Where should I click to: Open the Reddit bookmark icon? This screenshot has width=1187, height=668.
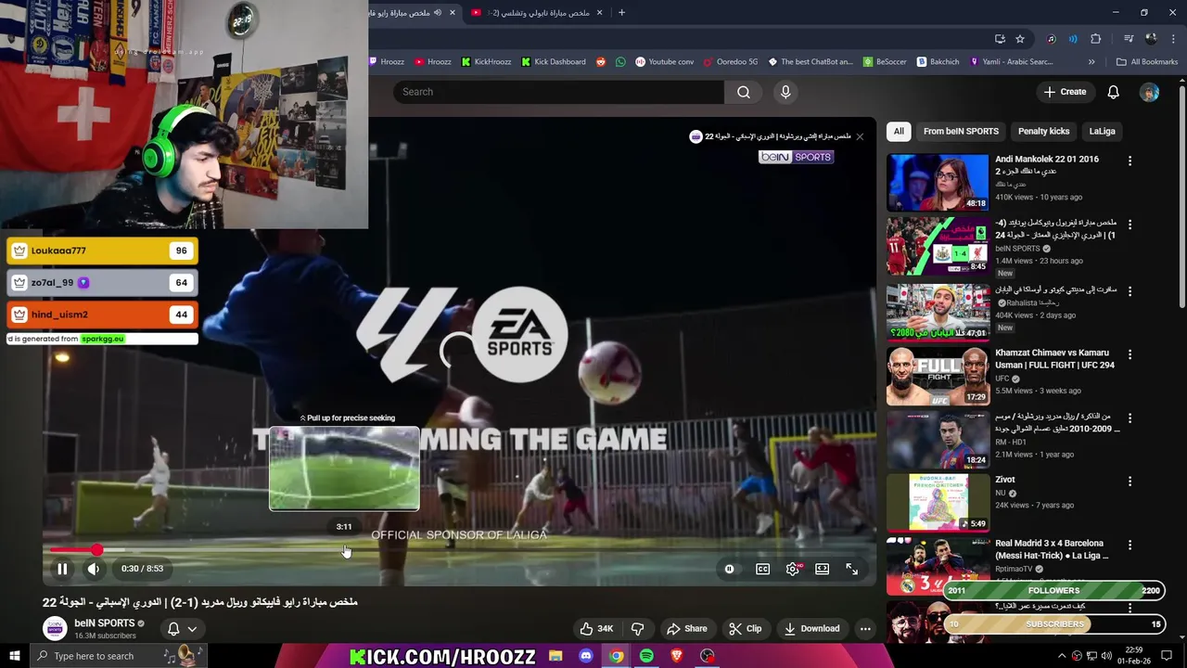[x=601, y=62]
